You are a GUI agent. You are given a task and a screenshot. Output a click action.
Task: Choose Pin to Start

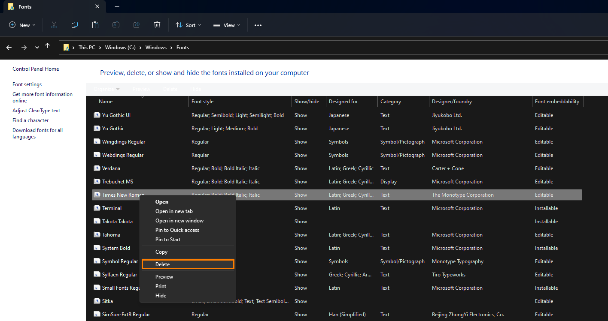(x=188, y=240)
